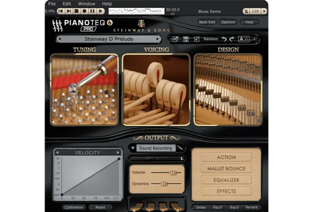Pause playback using the pause button
313x212 pixels.
[92, 11]
